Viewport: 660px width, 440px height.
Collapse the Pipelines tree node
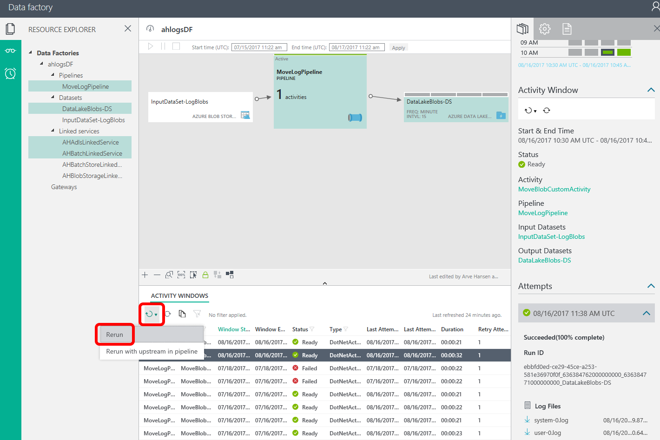pyautogui.click(x=53, y=75)
